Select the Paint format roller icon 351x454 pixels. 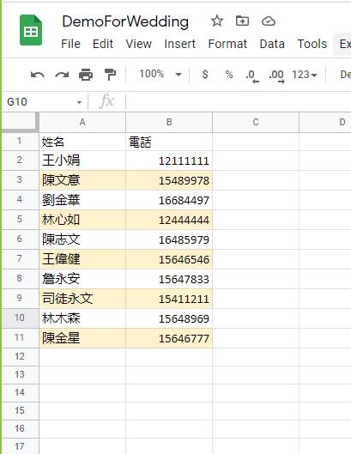110,75
